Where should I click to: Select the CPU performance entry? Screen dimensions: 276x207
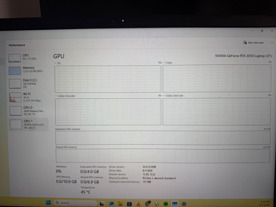coord(28,58)
